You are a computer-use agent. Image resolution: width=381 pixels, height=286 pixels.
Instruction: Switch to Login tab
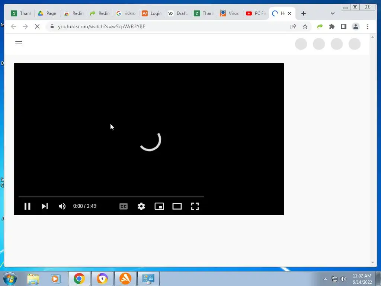[152, 13]
